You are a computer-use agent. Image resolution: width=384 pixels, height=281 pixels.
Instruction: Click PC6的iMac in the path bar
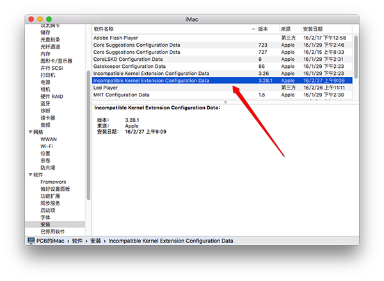coord(50,241)
